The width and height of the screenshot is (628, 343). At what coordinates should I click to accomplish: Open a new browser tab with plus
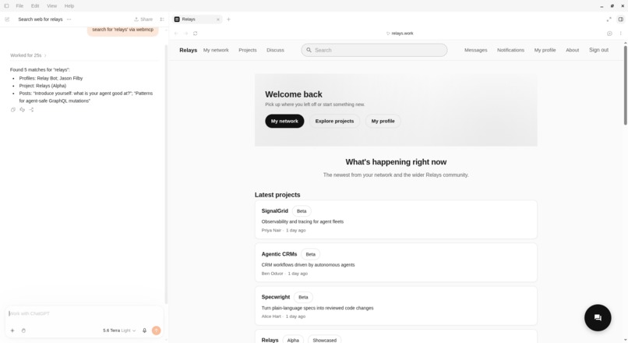(x=229, y=19)
